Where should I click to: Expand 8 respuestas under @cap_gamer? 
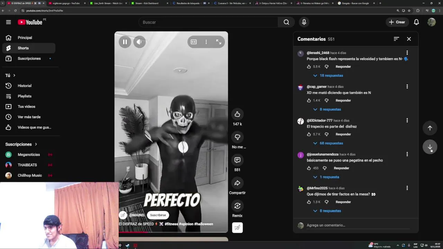point(327,109)
